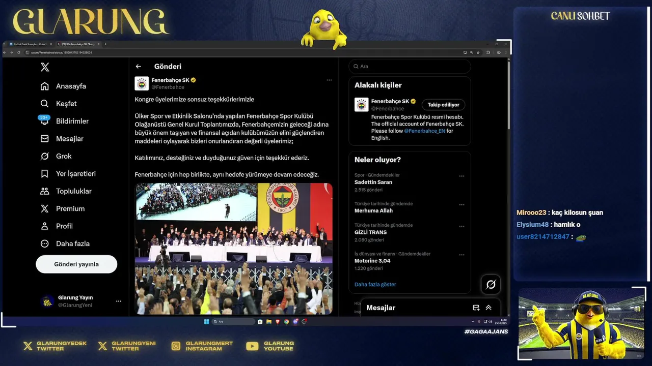Click Daha fazla göster link
This screenshot has height=366, width=652.
pos(375,284)
